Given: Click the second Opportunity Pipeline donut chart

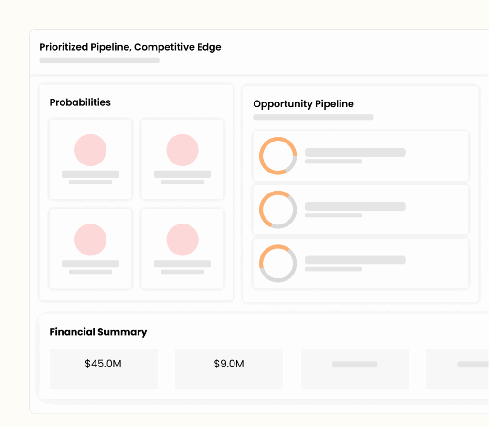Looking at the screenshot, I should [x=278, y=210].
